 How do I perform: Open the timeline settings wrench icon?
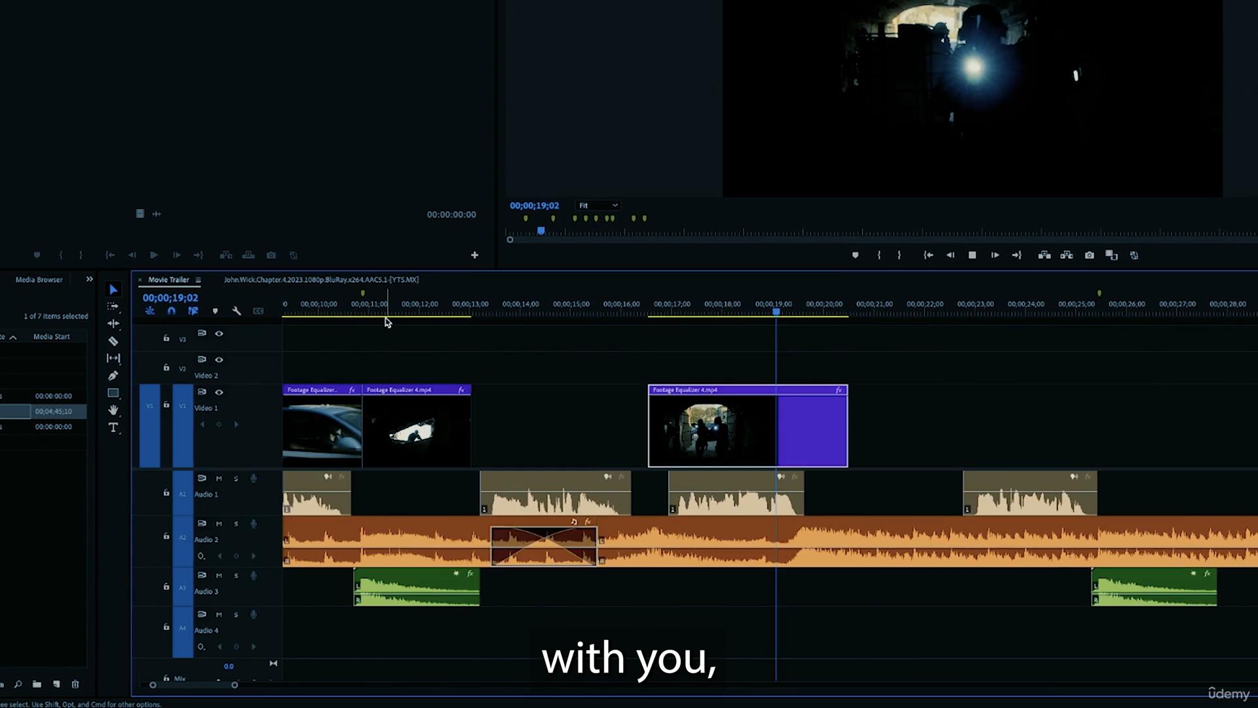tap(237, 311)
